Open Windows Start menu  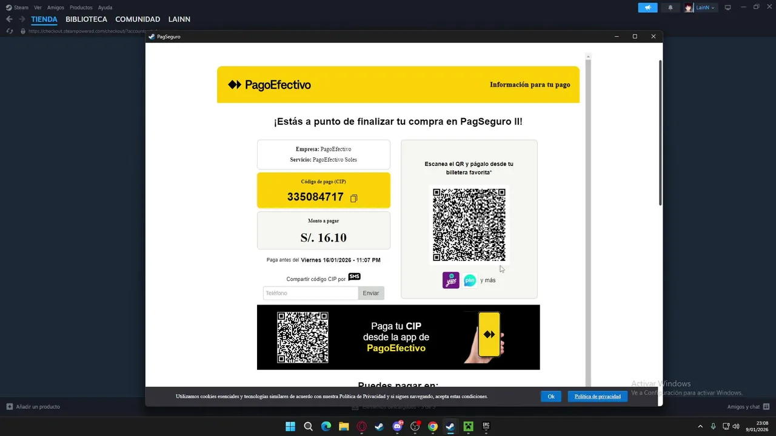tap(290, 426)
